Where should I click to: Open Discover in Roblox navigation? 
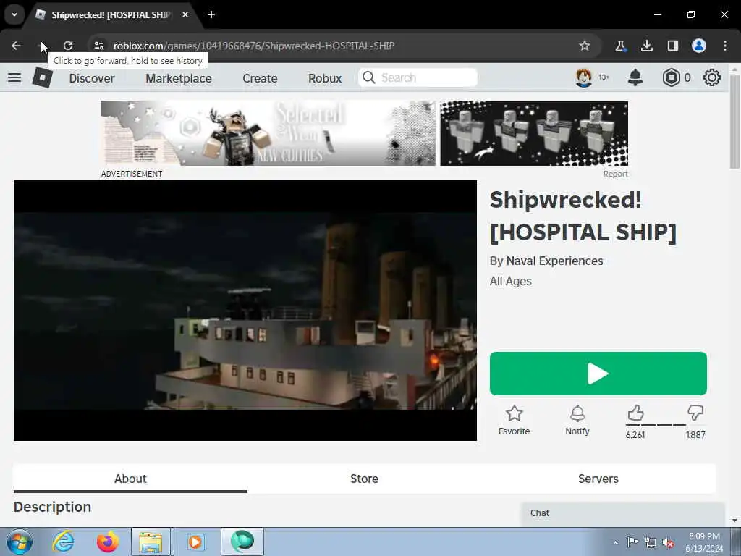click(92, 78)
